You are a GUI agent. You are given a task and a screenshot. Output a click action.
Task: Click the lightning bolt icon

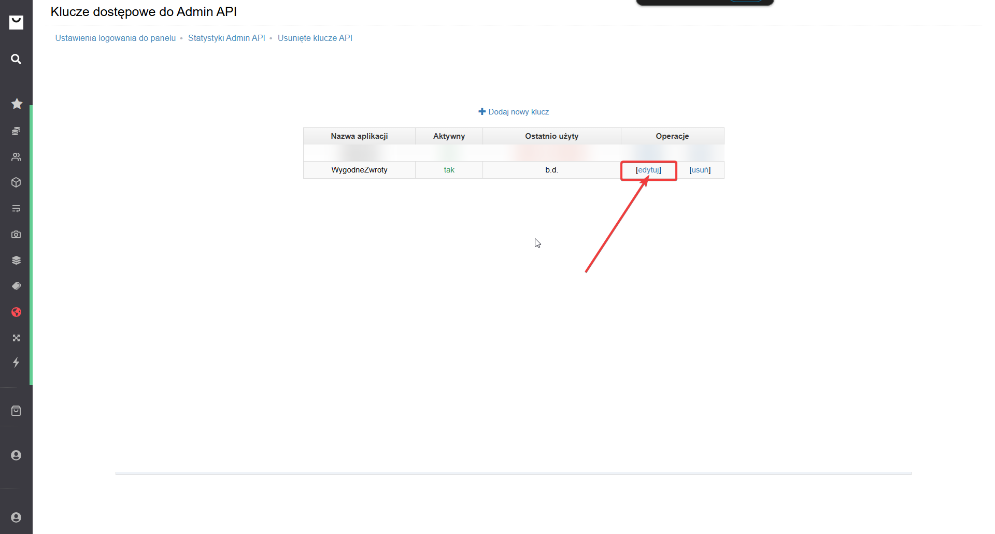tap(16, 363)
